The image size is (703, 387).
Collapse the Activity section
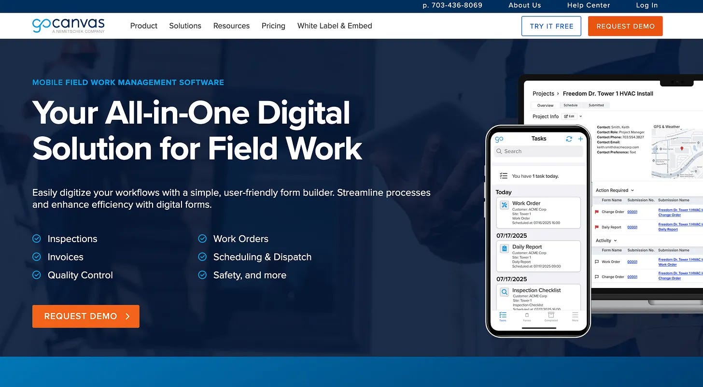click(615, 241)
